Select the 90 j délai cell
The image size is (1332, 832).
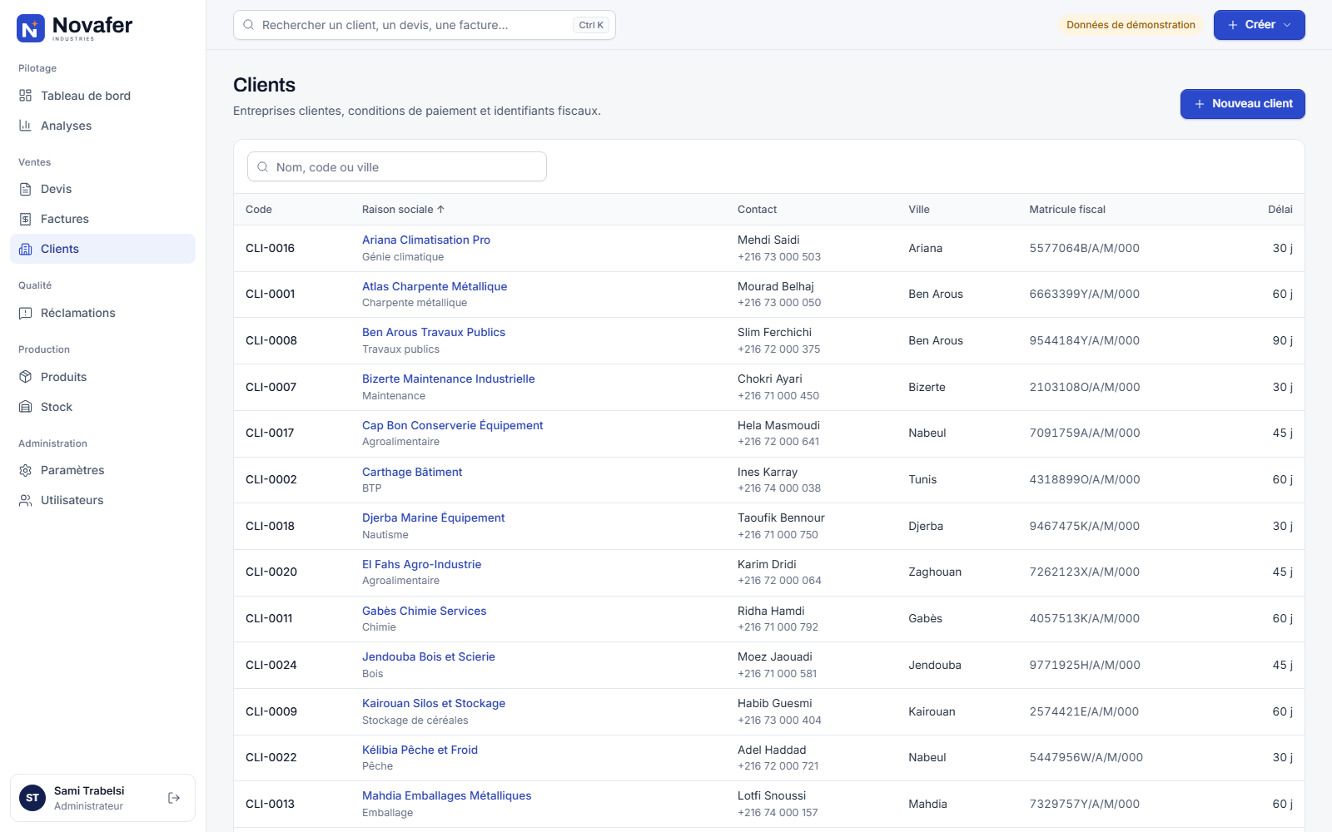pos(1282,340)
